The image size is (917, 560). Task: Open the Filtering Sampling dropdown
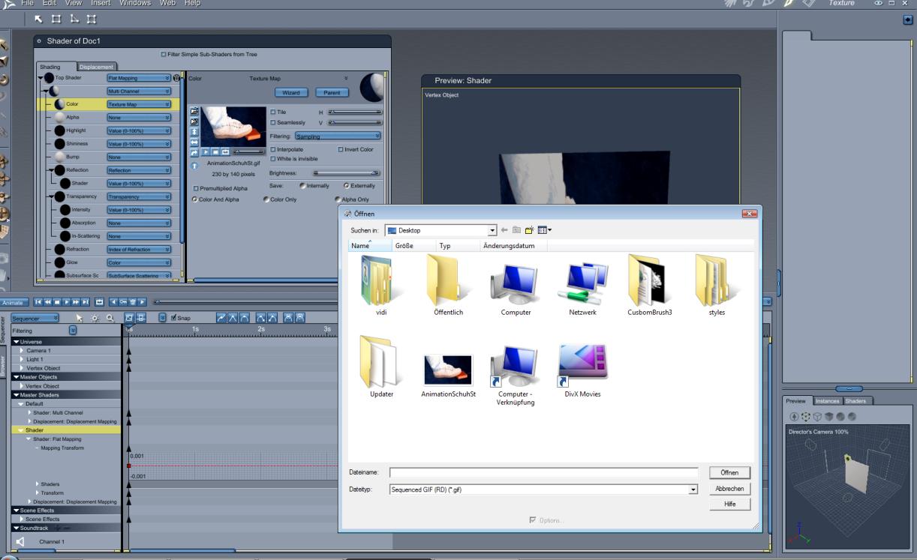[x=337, y=136]
